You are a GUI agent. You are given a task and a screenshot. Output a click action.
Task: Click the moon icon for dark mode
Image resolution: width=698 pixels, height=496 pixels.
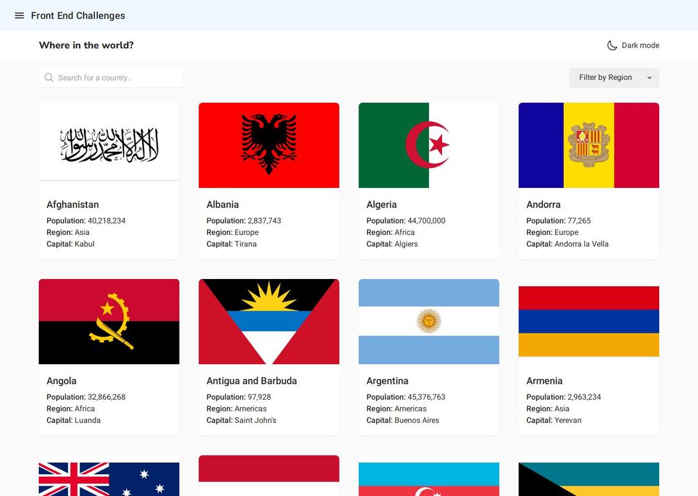pos(611,45)
